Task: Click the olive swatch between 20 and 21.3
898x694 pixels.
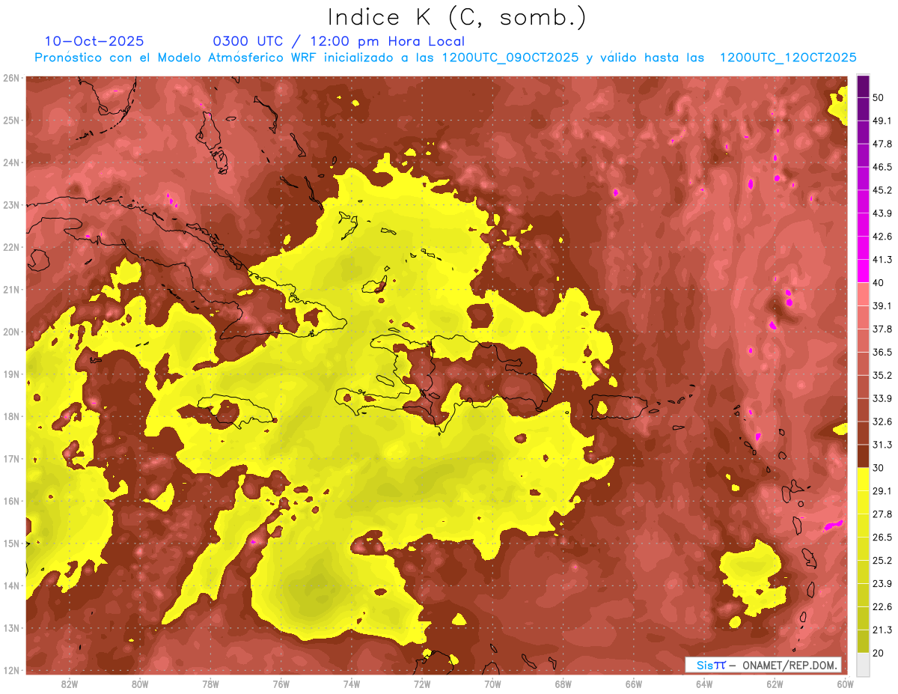Action: (864, 641)
